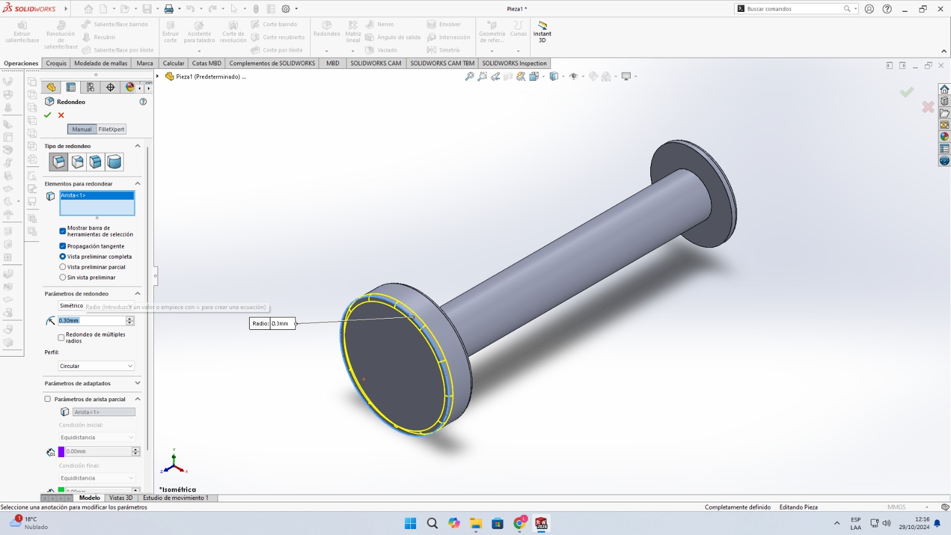Click the radius value field showing 0.30mm

tap(92, 321)
